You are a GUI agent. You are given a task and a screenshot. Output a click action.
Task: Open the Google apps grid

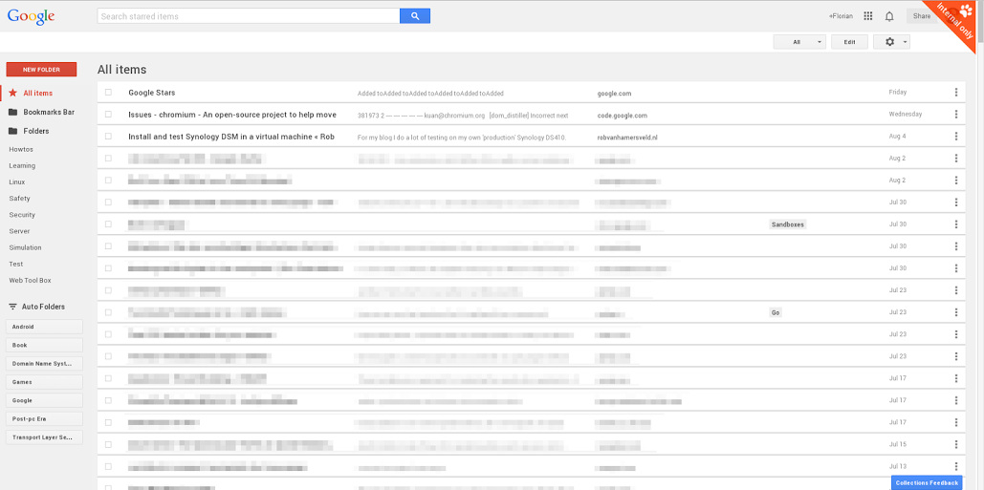click(x=868, y=16)
